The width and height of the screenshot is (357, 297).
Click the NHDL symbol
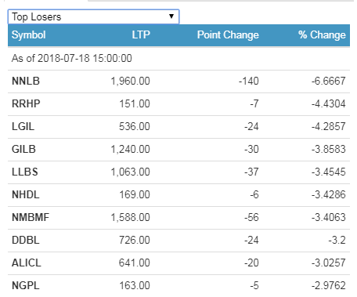click(26, 194)
